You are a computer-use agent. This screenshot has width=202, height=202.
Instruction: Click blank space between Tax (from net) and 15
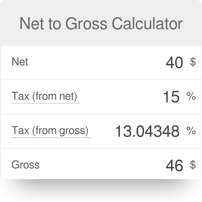pos(121,97)
